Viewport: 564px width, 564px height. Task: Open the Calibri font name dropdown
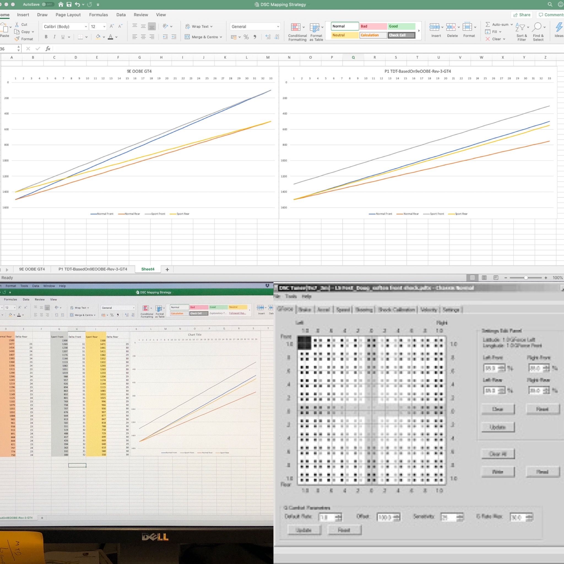[86, 26]
